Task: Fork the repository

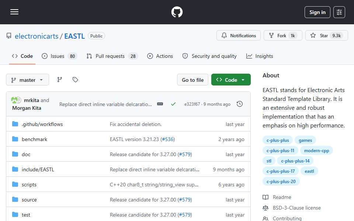Action: (283, 36)
